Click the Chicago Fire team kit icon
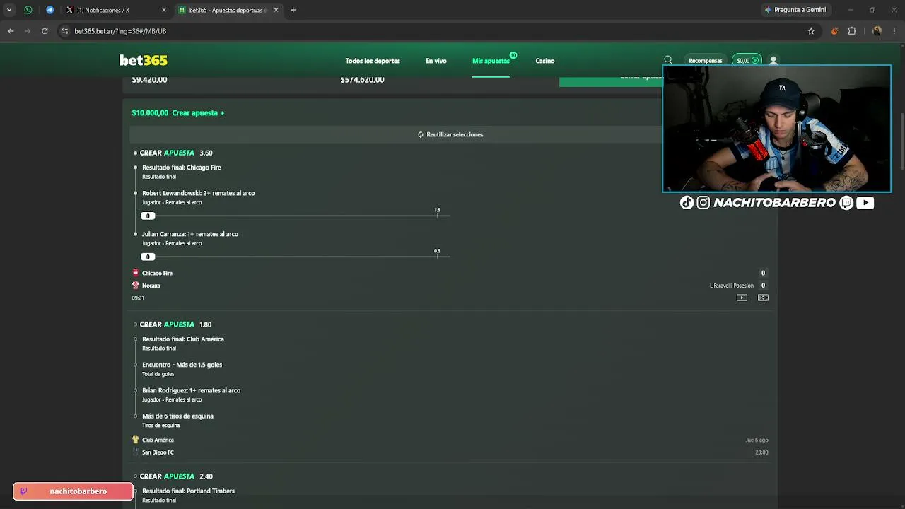 pyautogui.click(x=136, y=273)
